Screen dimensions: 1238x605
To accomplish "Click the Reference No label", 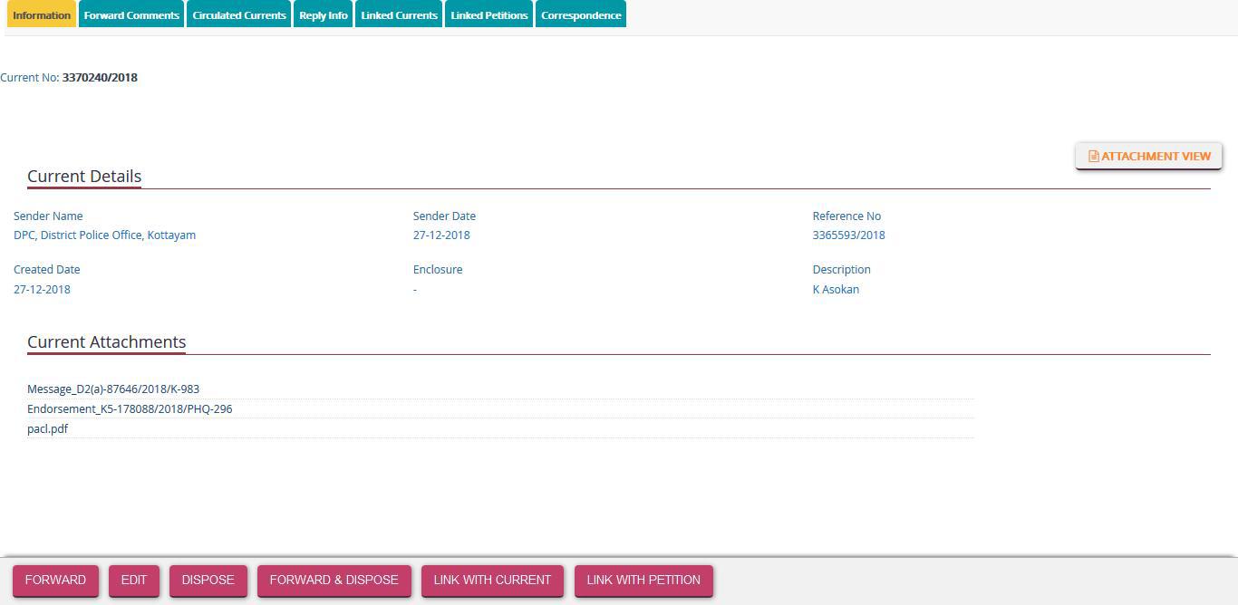I will point(846,216).
